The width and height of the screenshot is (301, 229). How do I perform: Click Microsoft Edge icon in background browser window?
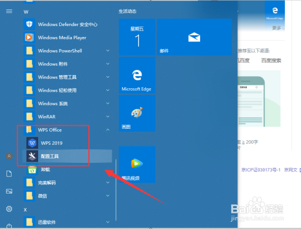275,11
